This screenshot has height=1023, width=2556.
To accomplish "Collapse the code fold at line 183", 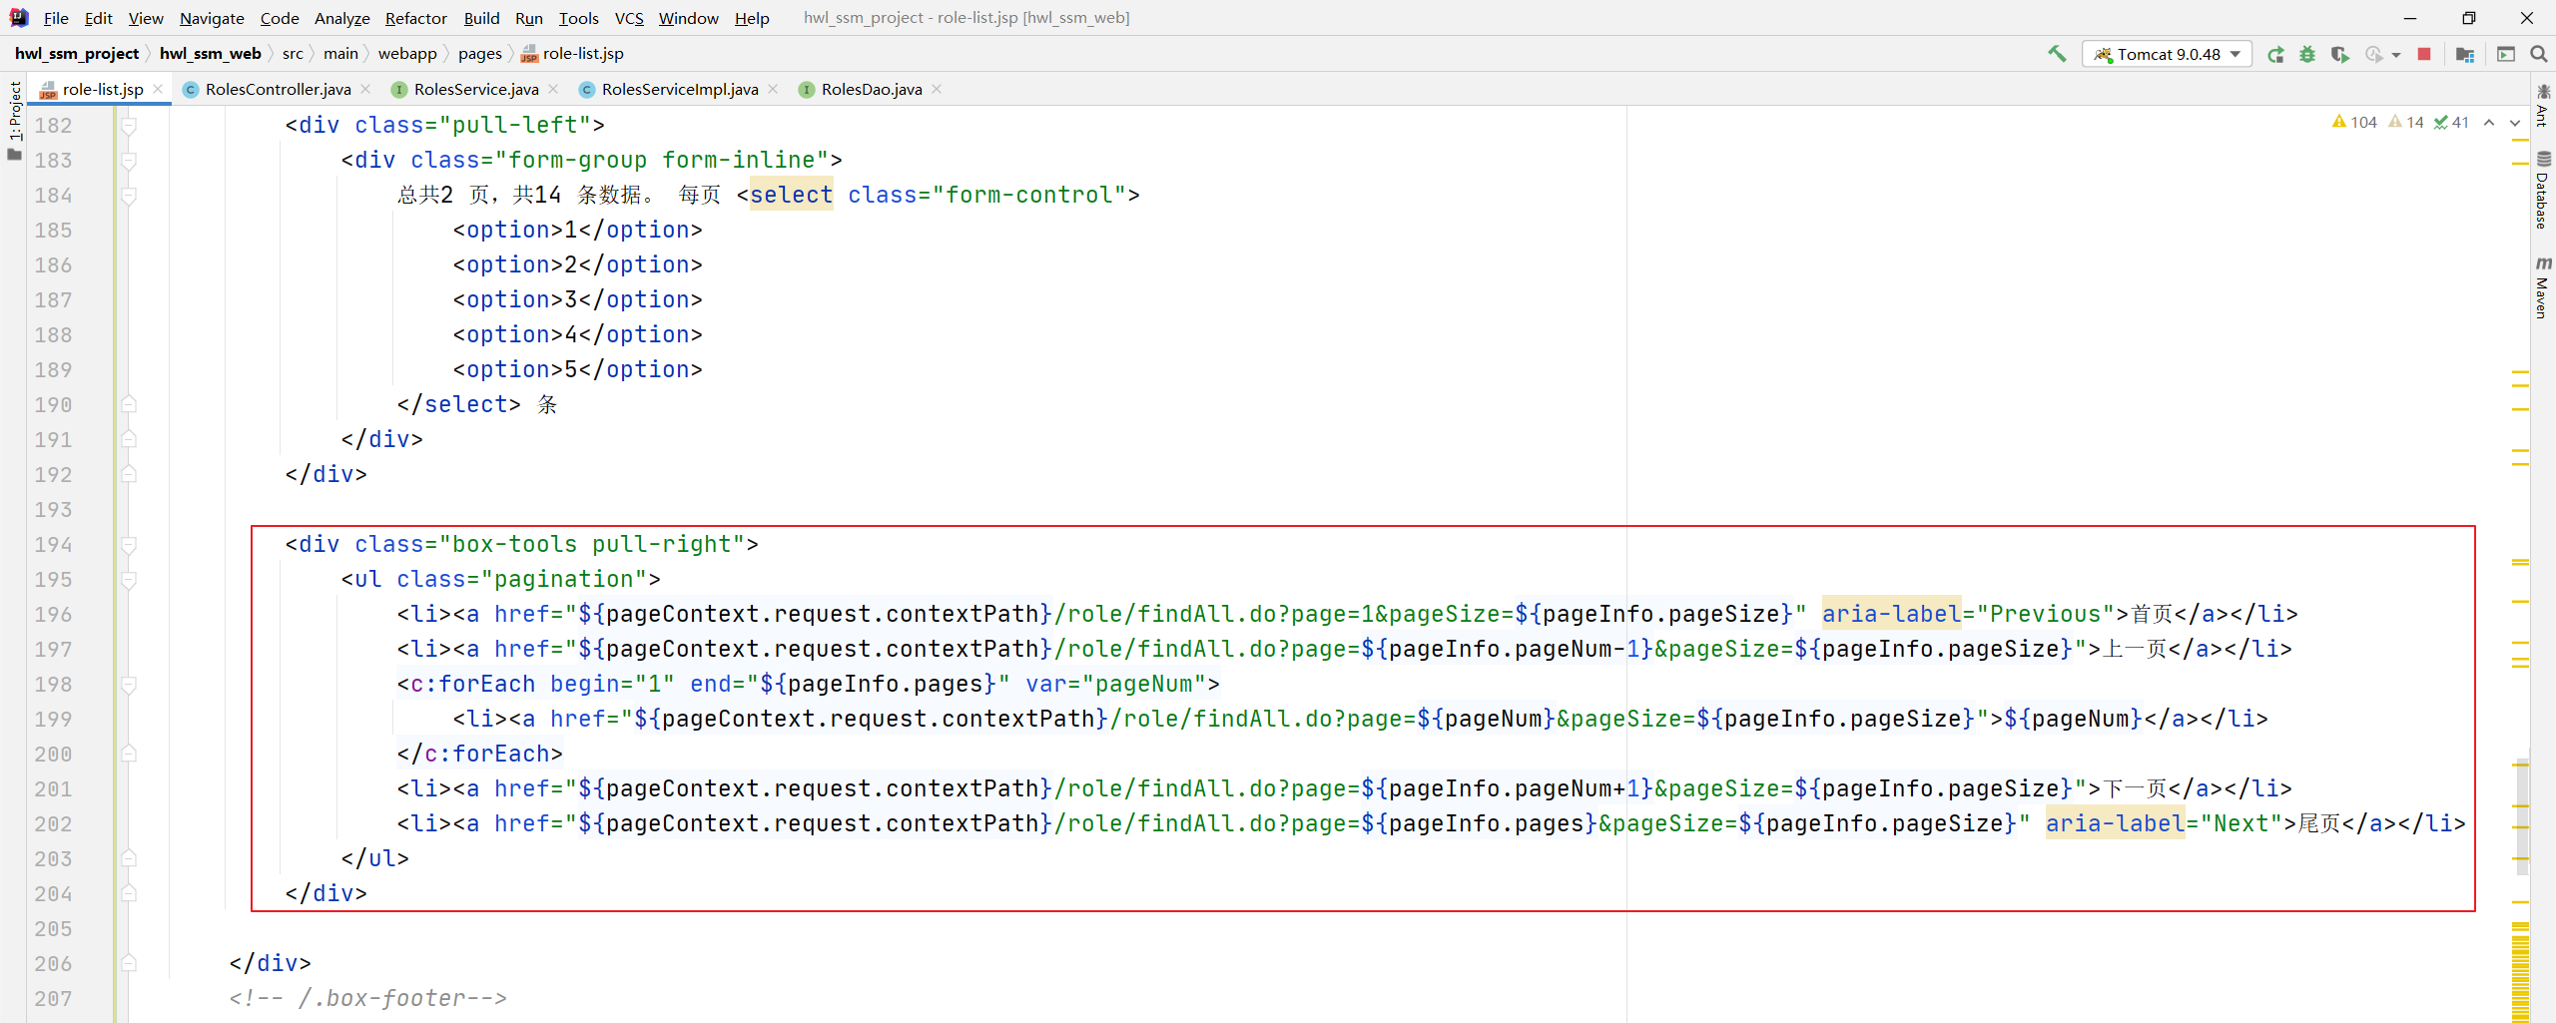I will pos(129,161).
